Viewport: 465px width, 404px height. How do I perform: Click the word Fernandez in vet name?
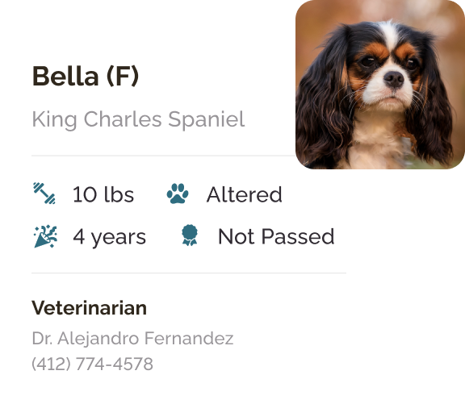[189, 338]
